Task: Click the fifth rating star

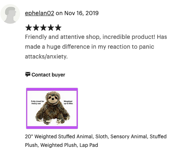Action: click(x=58, y=27)
